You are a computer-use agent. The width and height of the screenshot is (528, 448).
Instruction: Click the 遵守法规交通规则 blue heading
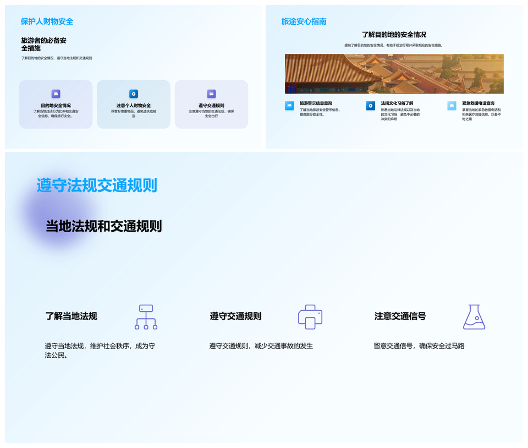tap(97, 186)
